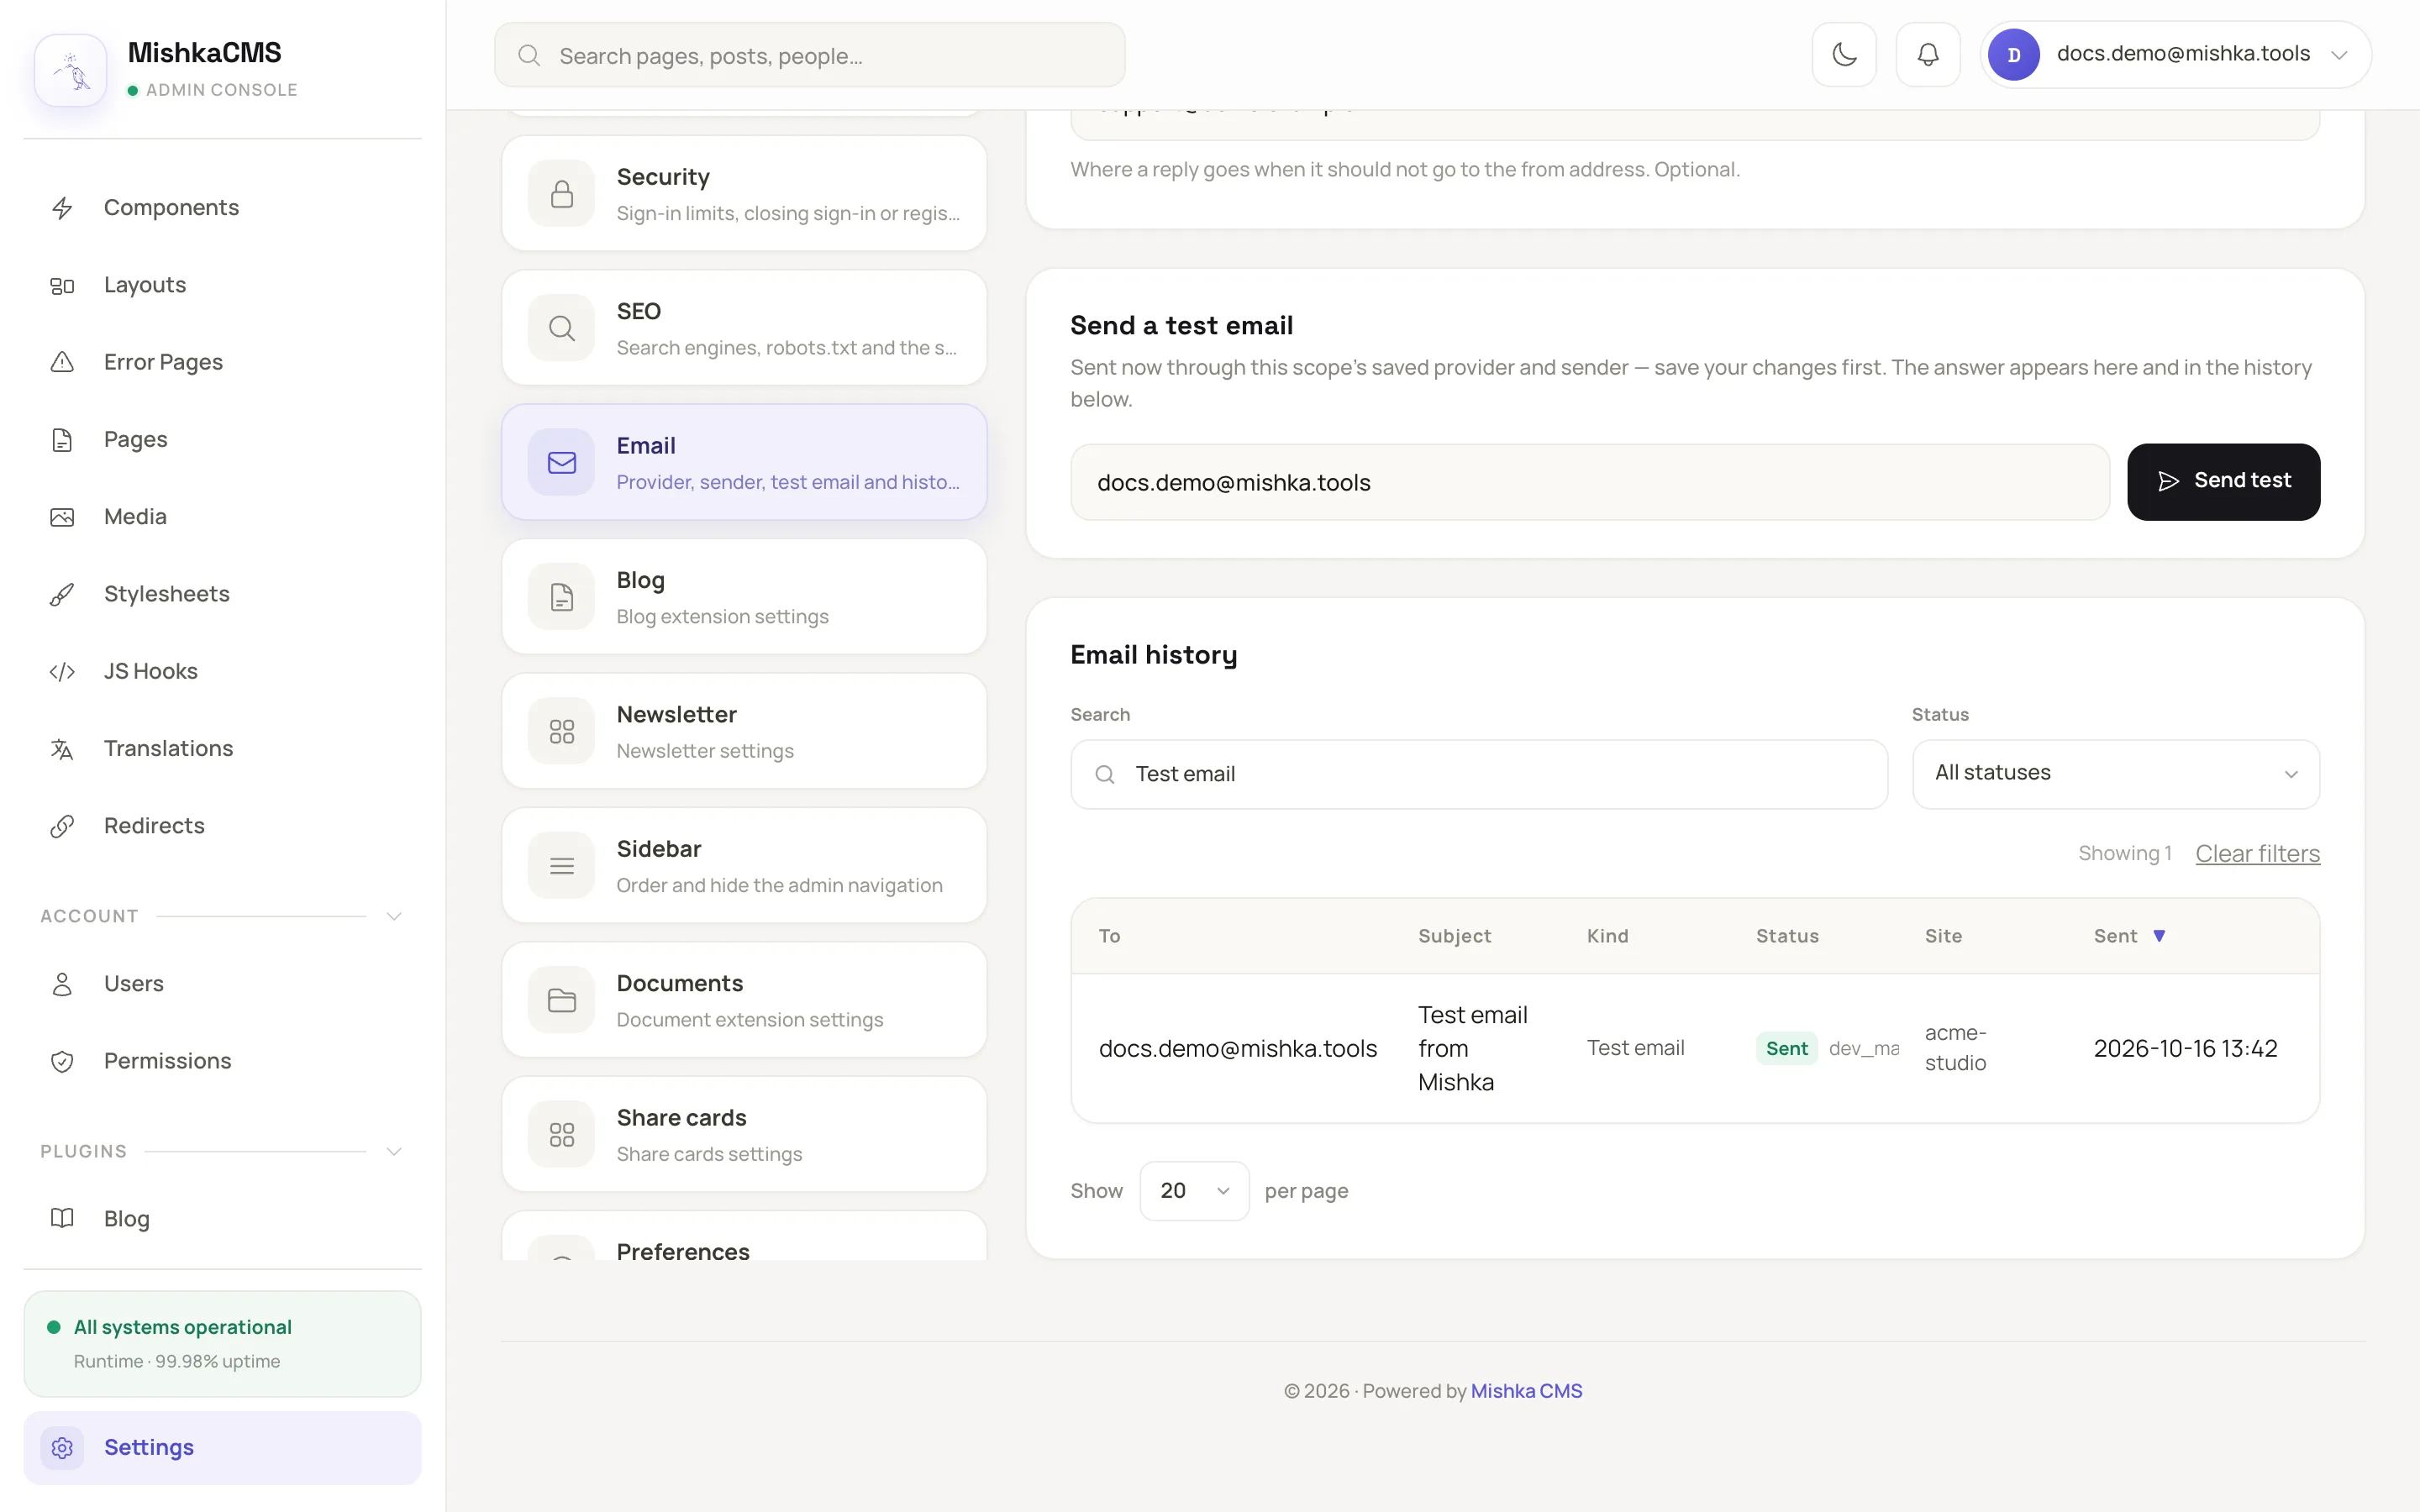The width and height of the screenshot is (2420, 1512).
Task: Click the Pages document icon in sidebar
Action: pyautogui.click(x=62, y=440)
